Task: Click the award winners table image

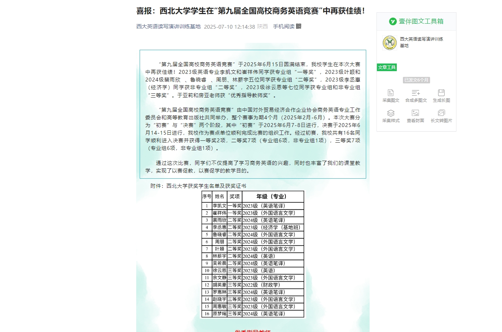Action: [x=253, y=254]
